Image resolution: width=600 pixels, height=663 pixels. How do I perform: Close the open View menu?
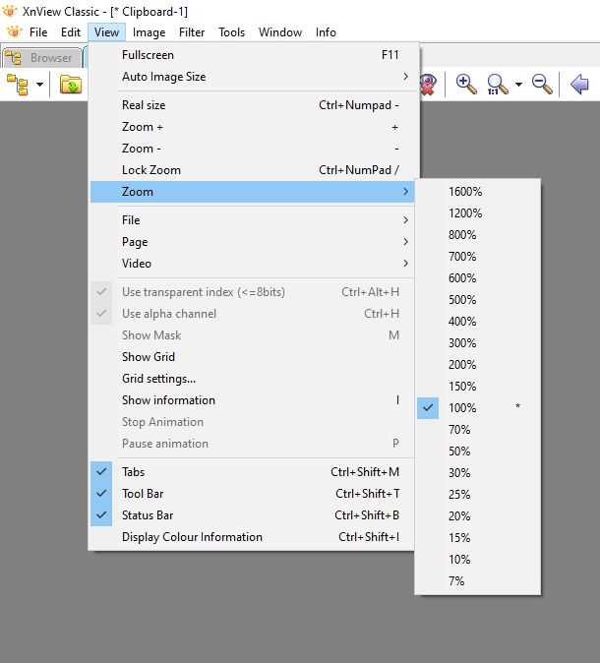point(106,32)
